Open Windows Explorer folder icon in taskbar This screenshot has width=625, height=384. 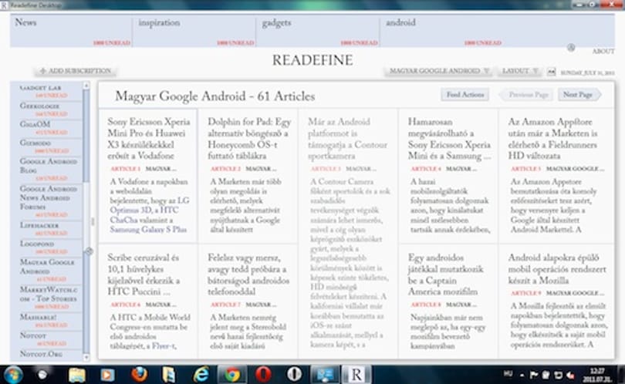(x=76, y=375)
